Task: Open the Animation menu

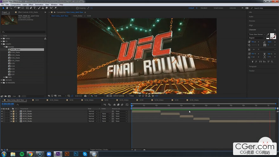Action: (x=39, y=5)
